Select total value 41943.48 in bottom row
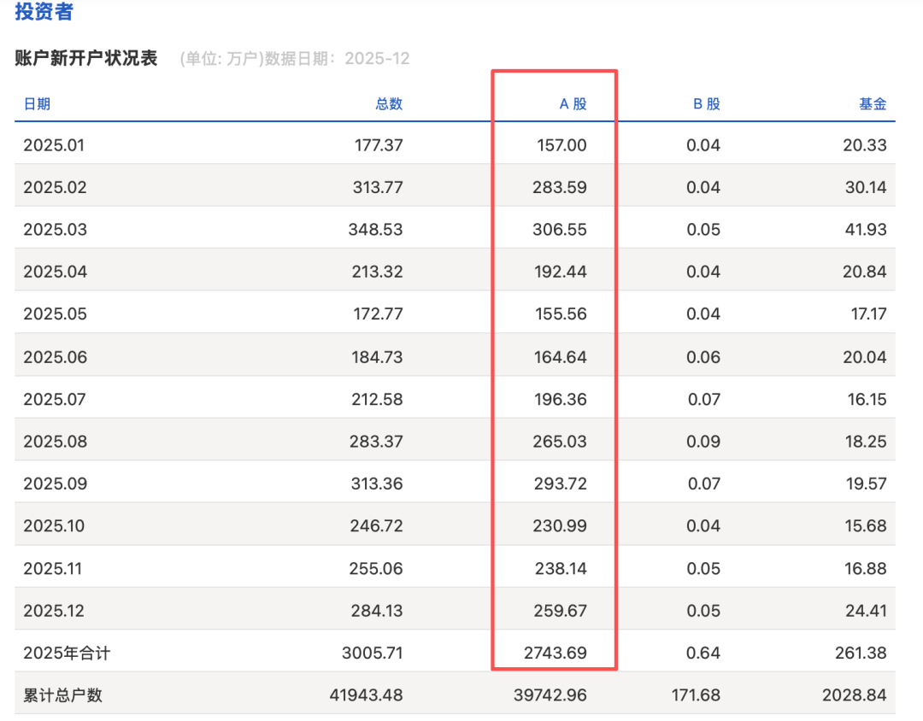 366,695
